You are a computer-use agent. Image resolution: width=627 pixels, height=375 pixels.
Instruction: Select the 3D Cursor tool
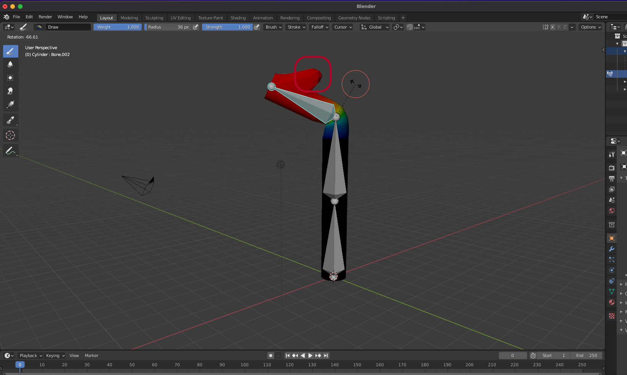pos(10,135)
